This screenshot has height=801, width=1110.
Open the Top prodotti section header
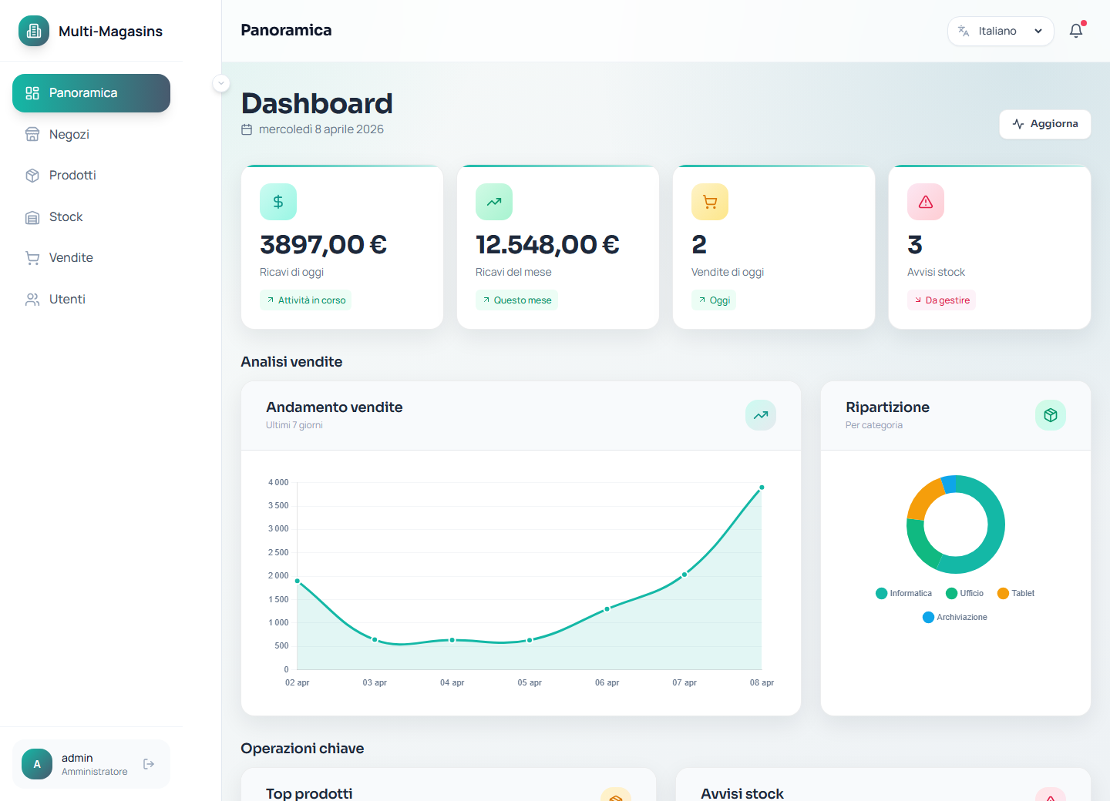(309, 793)
